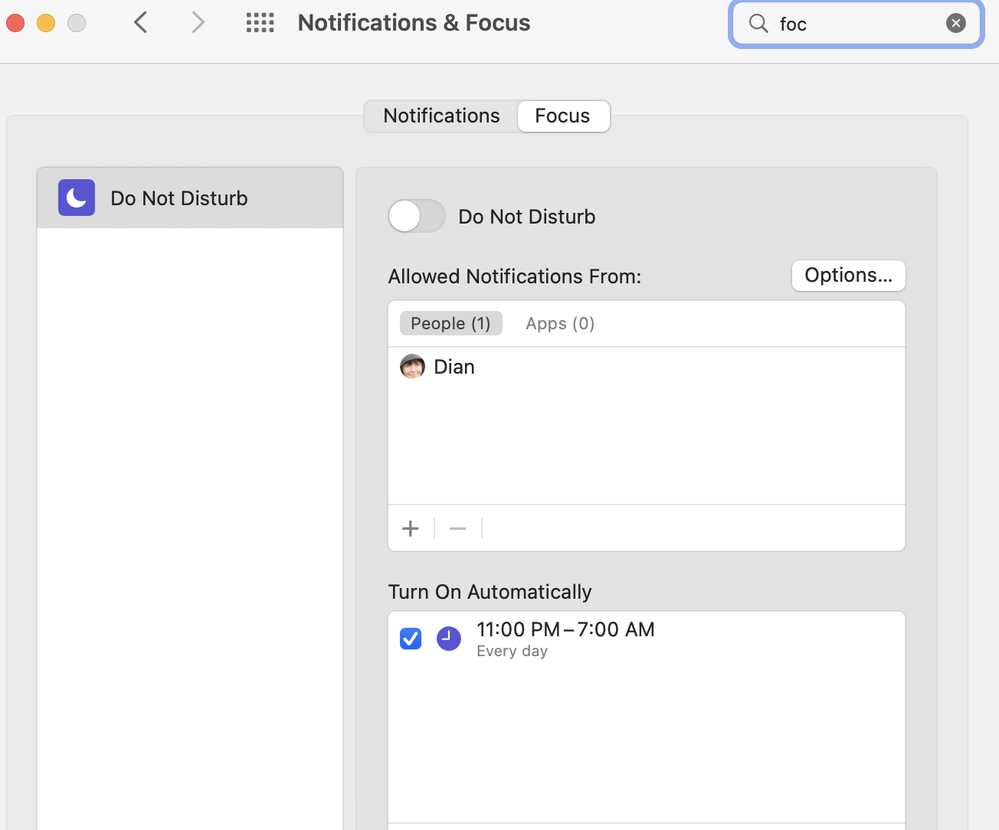Image resolution: width=999 pixels, height=830 pixels.
Task: Toggle the Do Not Disturb switch
Action: coord(417,217)
